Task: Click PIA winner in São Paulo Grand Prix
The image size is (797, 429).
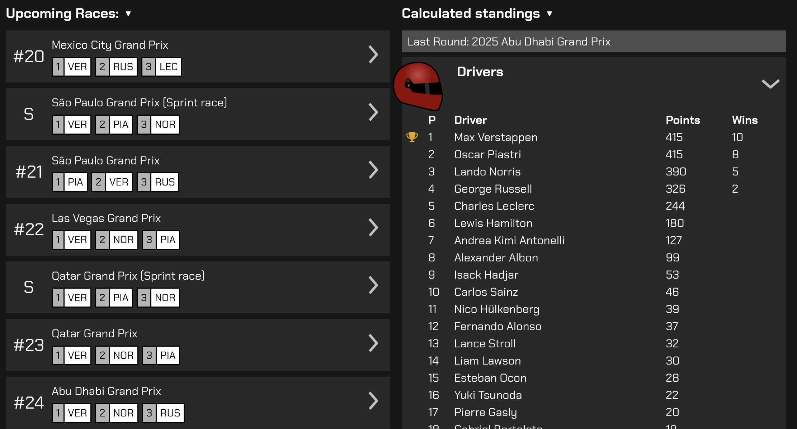Action: pyautogui.click(x=75, y=182)
